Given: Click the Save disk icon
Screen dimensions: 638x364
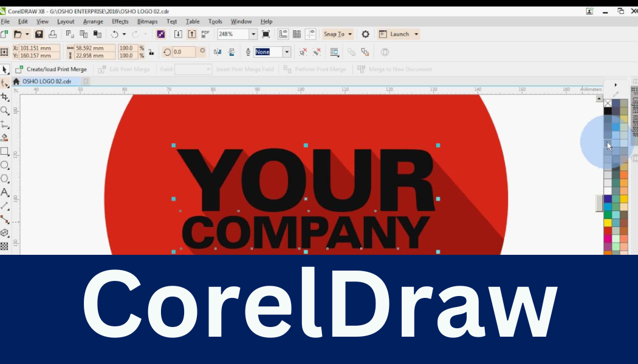Looking at the screenshot, I should click(x=39, y=35).
